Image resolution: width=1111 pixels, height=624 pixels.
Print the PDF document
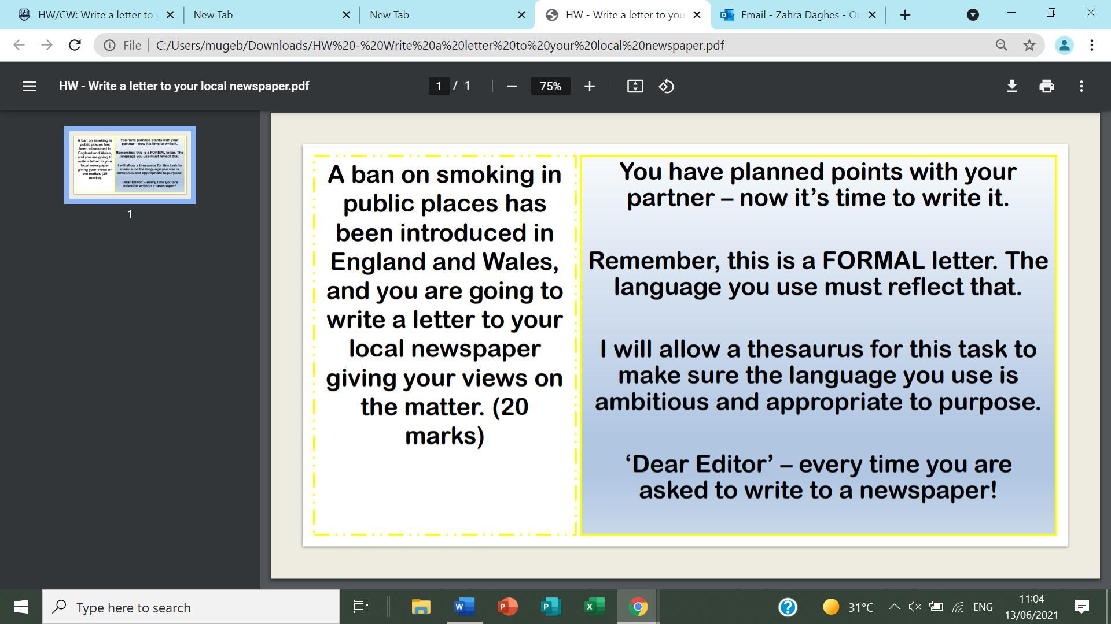1046,86
